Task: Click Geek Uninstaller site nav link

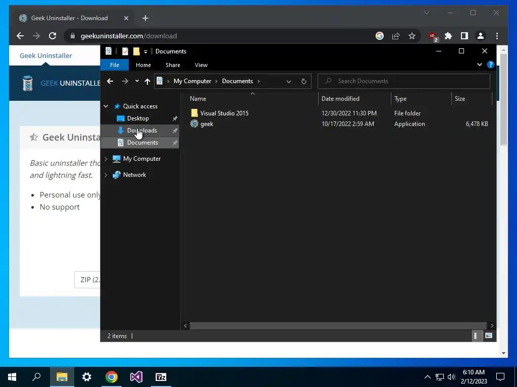Action: tap(45, 55)
